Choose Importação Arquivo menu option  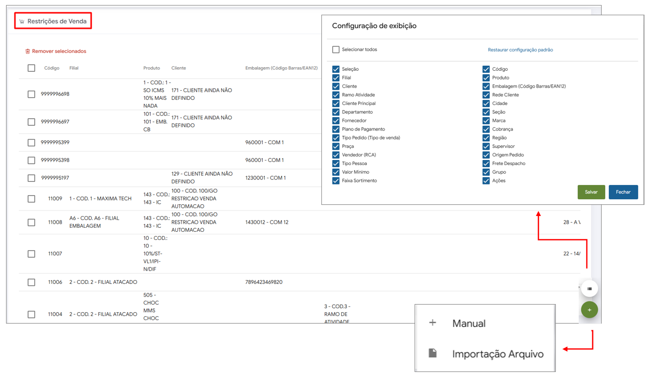pos(497,354)
